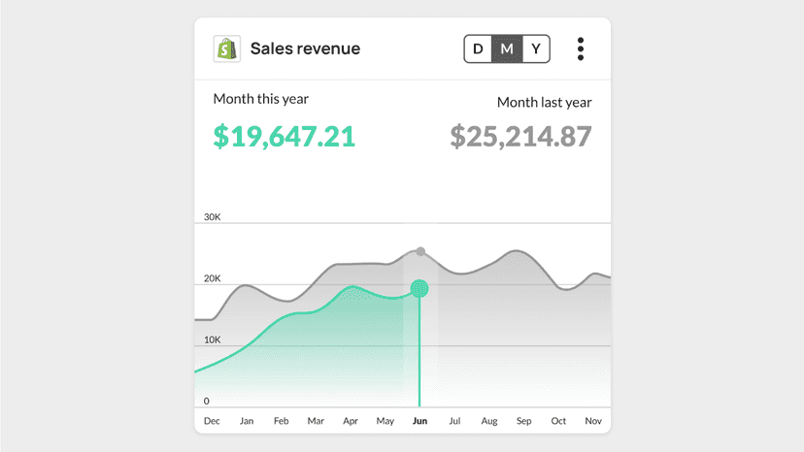Select the Jul label on the x-axis
This screenshot has width=804, height=452.
(454, 421)
